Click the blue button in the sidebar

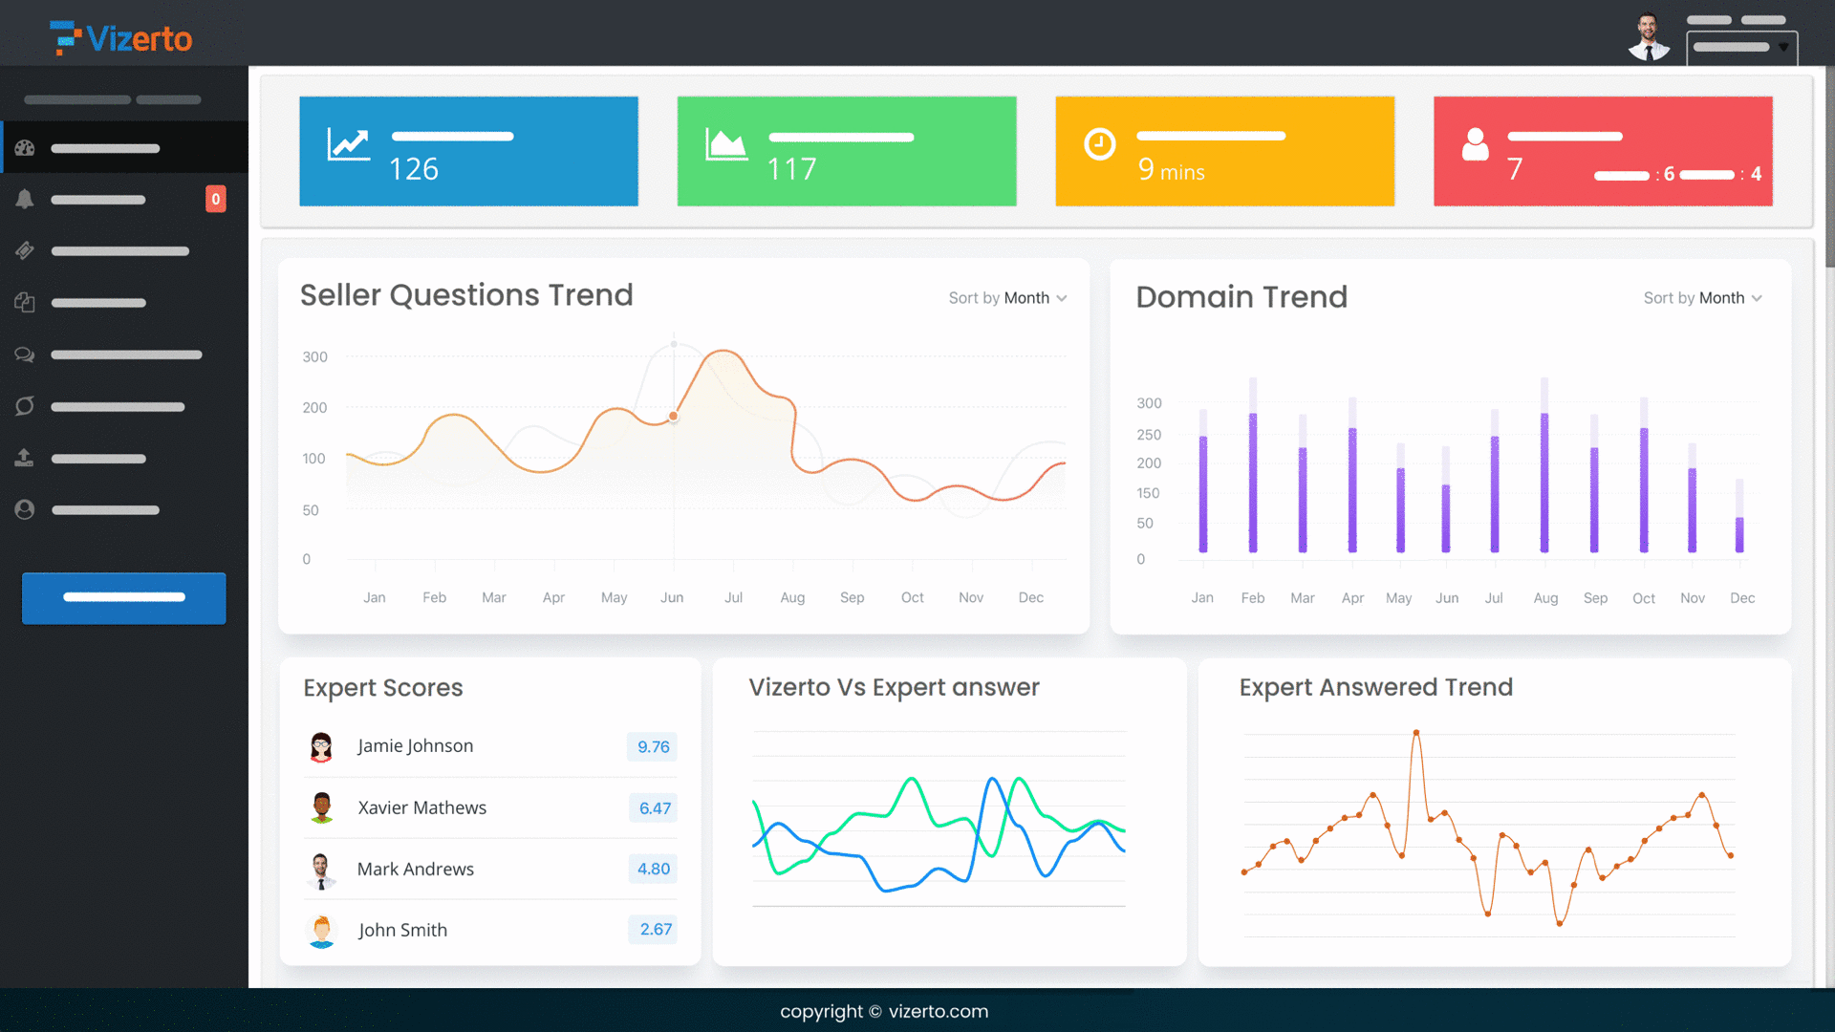pyautogui.click(x=124, y=598)
